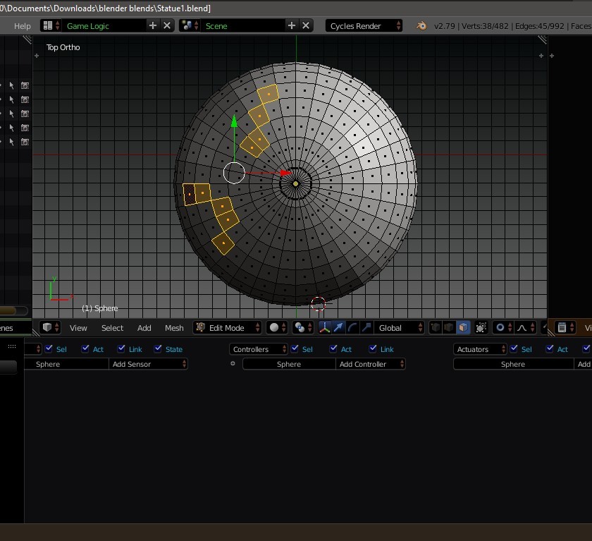Screen dimensions: 592x541
Task: Open the Mesh menu
Action: [174, 327]
